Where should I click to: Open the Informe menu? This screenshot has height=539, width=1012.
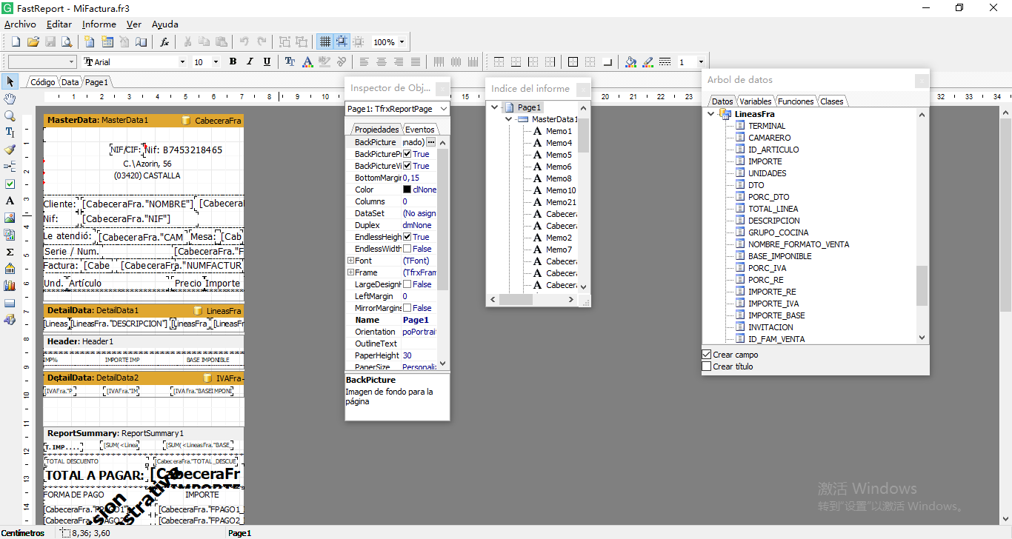[x=99, y=24]
